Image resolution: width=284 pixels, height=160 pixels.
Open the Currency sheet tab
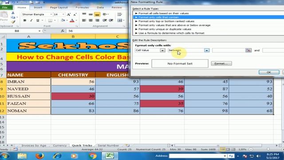[60, 145]
